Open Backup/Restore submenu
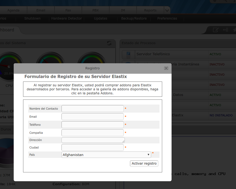Screen dimensions: 236x189 (x=134, y=18)
